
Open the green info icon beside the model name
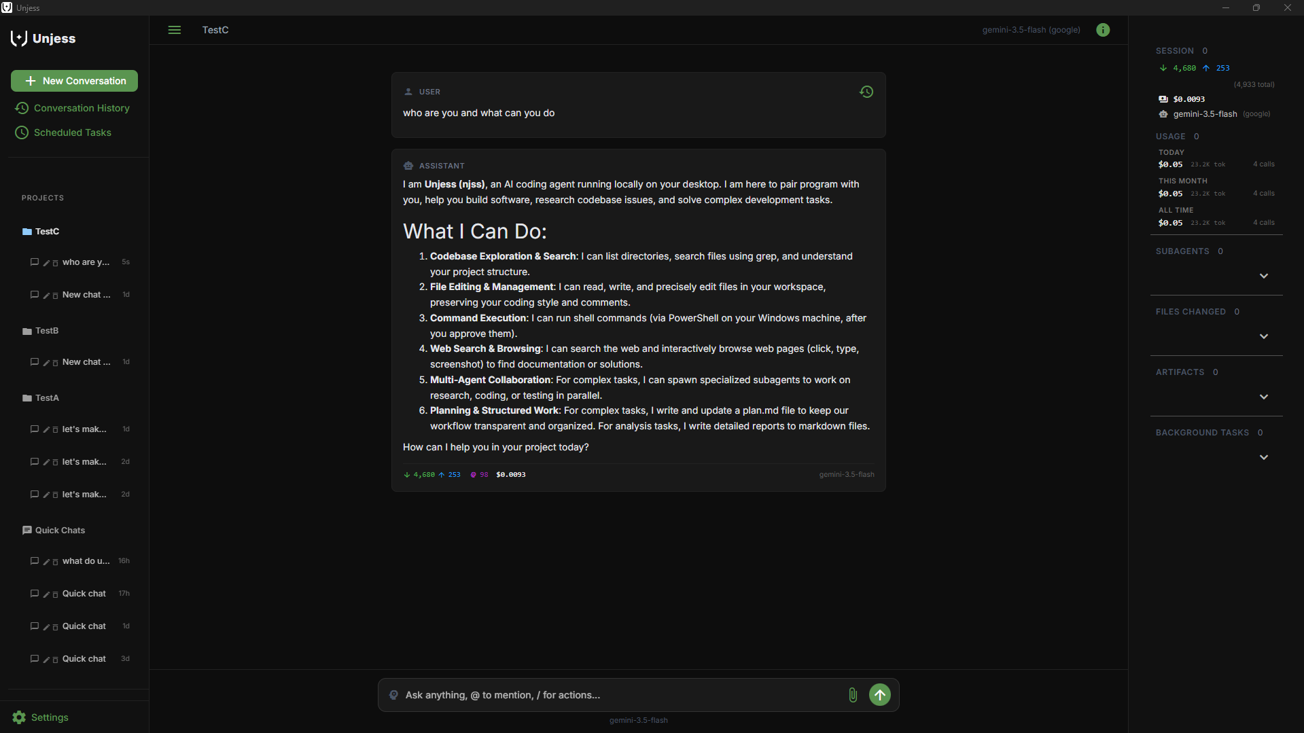(1103, 30)
